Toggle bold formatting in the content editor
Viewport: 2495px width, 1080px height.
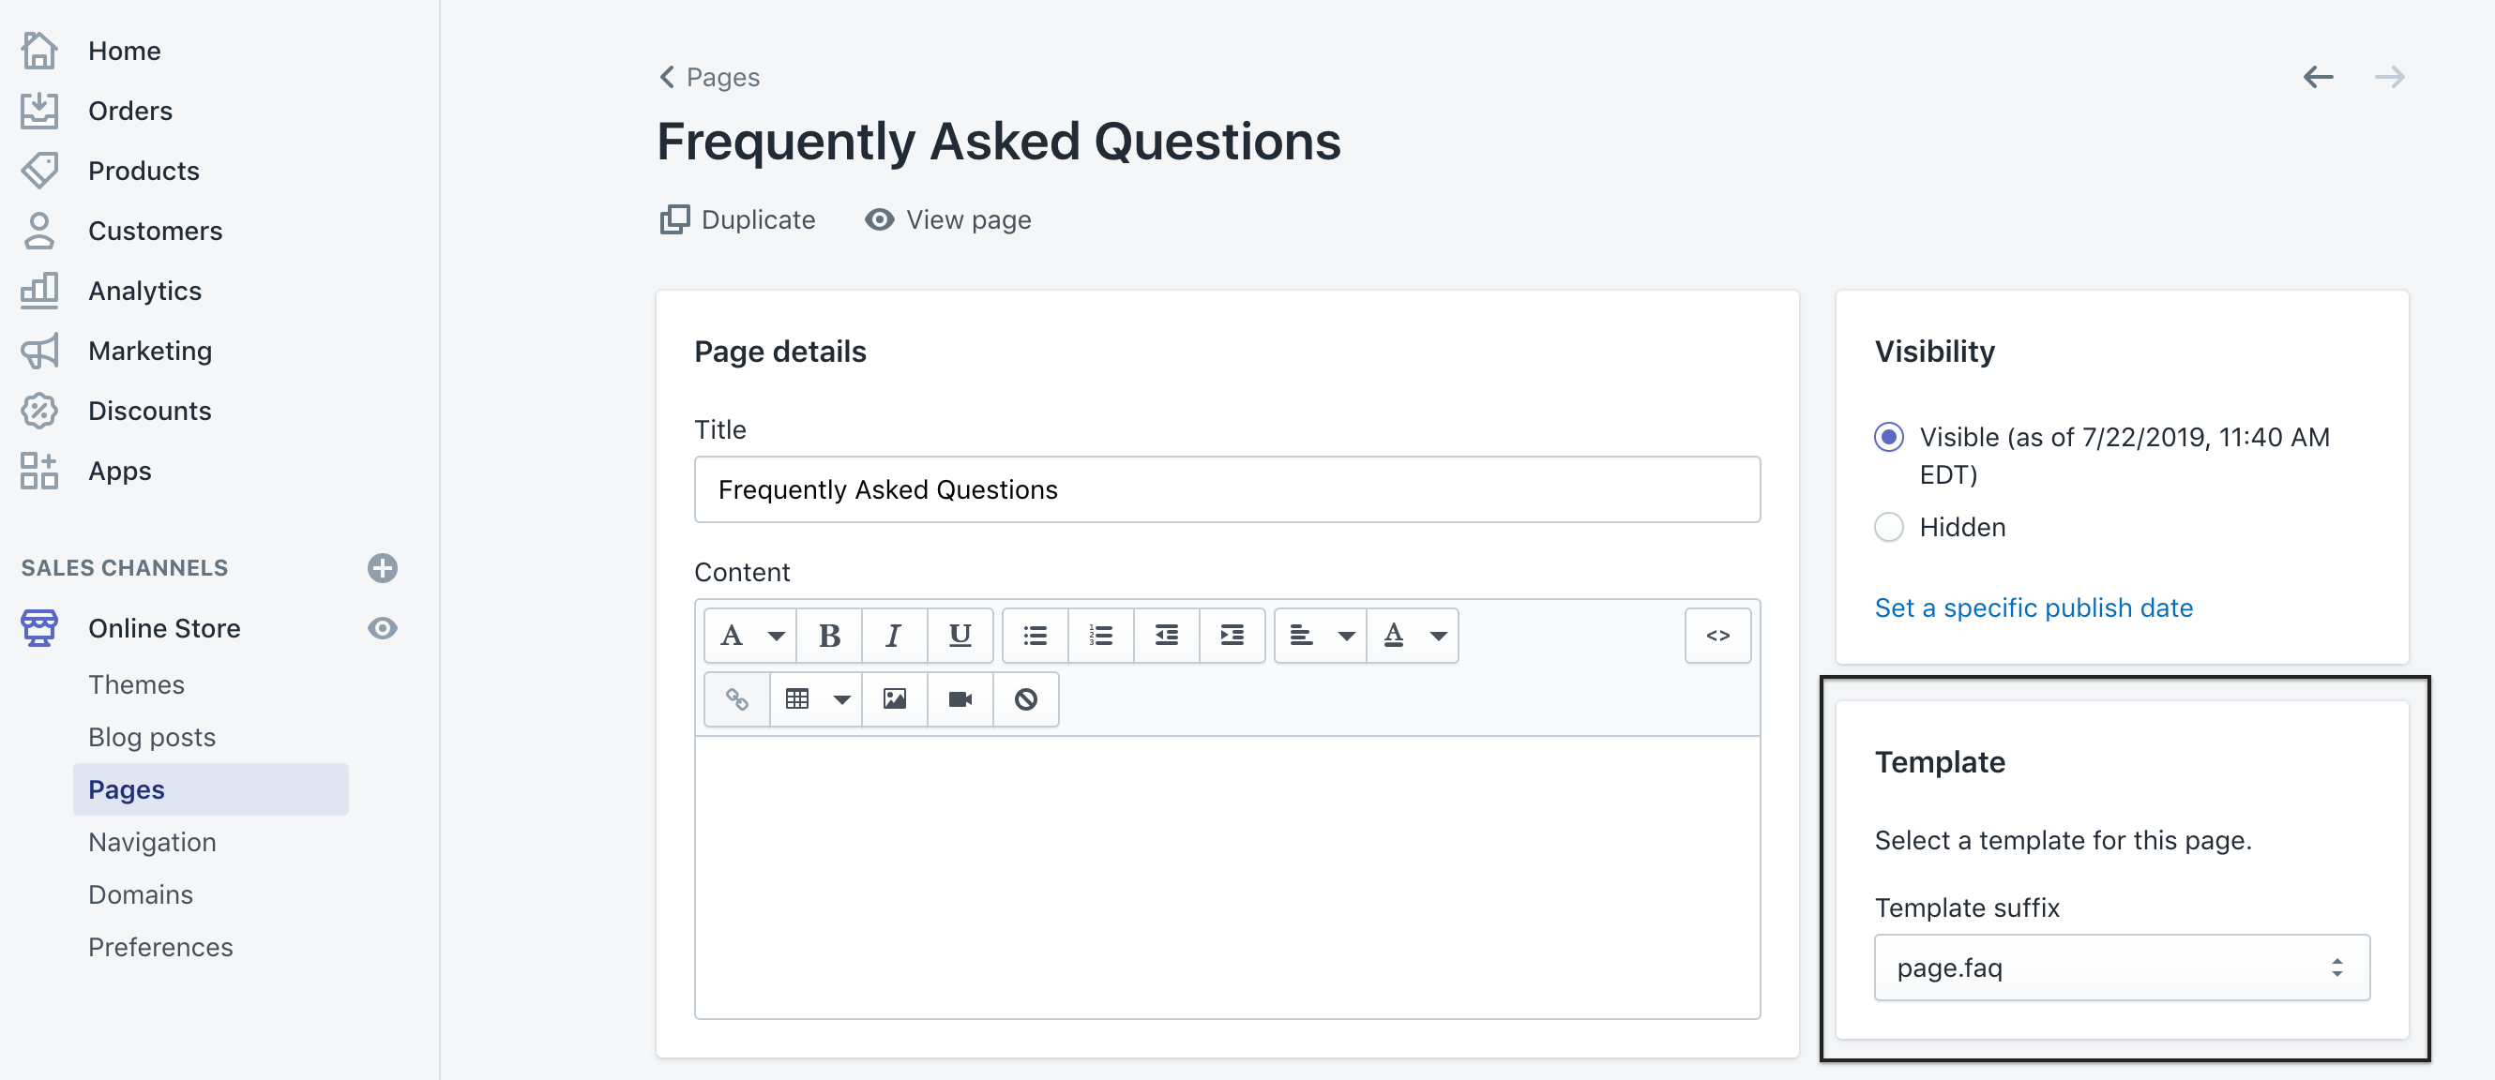829,635
